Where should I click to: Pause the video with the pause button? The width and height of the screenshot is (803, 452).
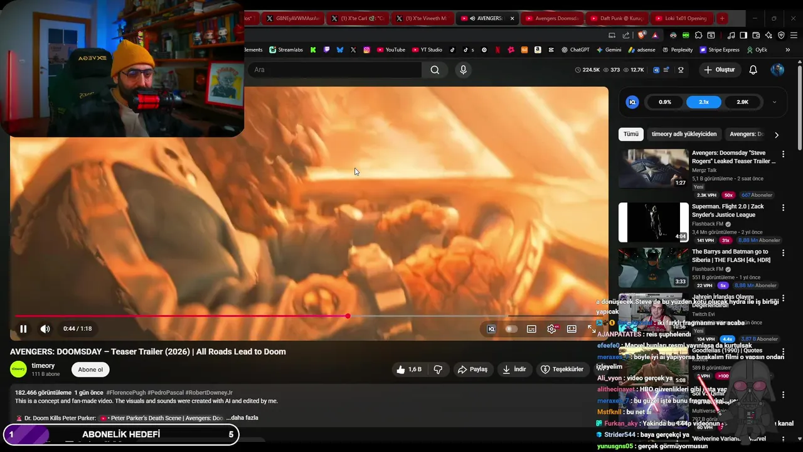point(23,329)
